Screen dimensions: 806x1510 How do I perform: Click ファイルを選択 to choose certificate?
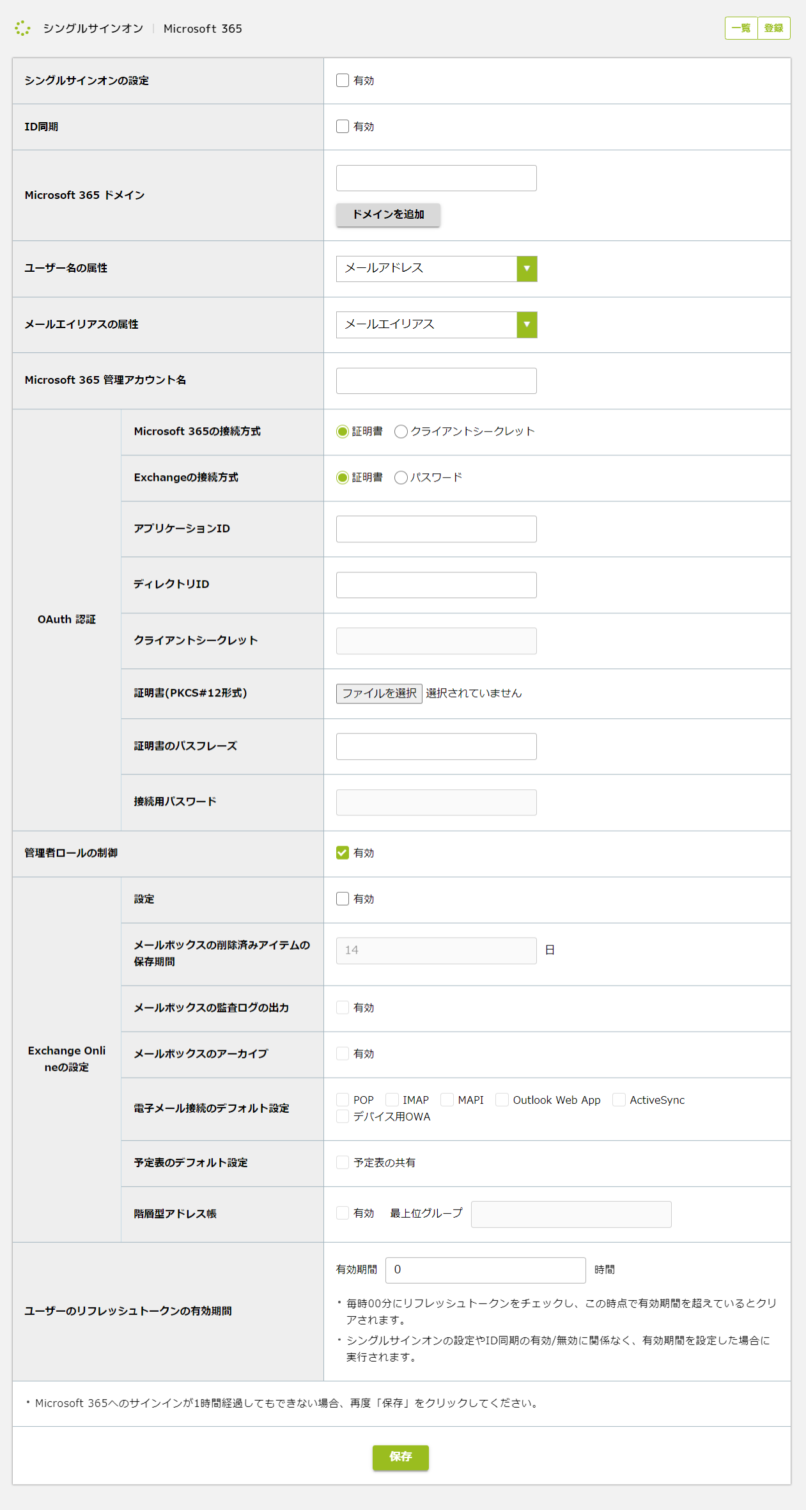[379, 693]
